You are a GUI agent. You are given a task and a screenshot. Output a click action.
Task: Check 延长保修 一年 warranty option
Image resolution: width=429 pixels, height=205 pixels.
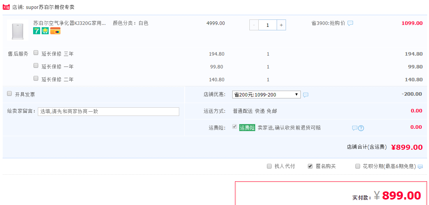tap(36, 65)
